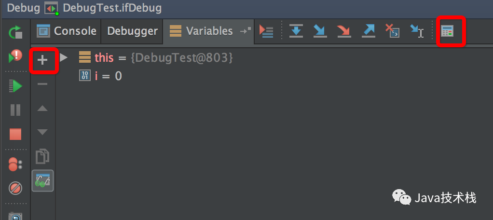Switch to the Debugger tab
Screen dimensions: 493x220
[x=132, y=31]
